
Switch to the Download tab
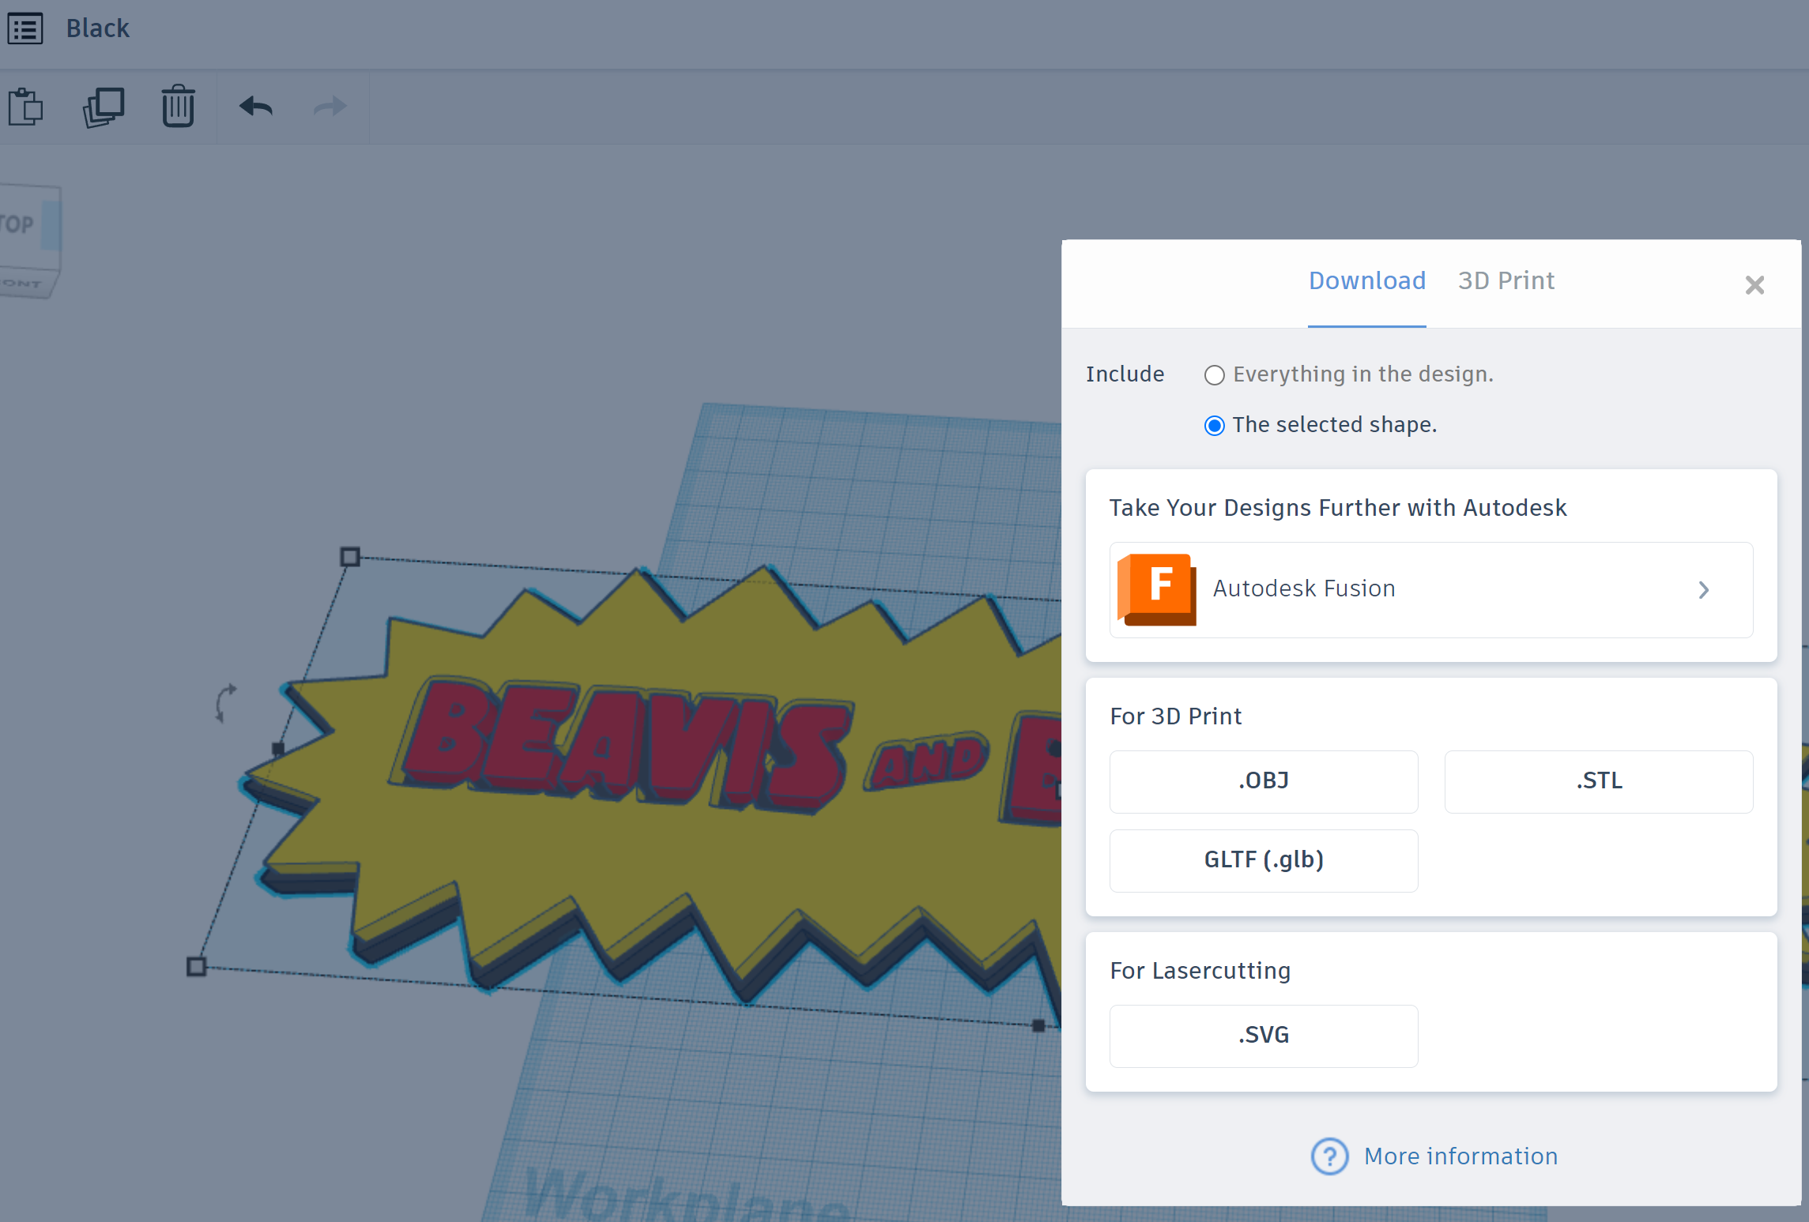[1367, 281]
